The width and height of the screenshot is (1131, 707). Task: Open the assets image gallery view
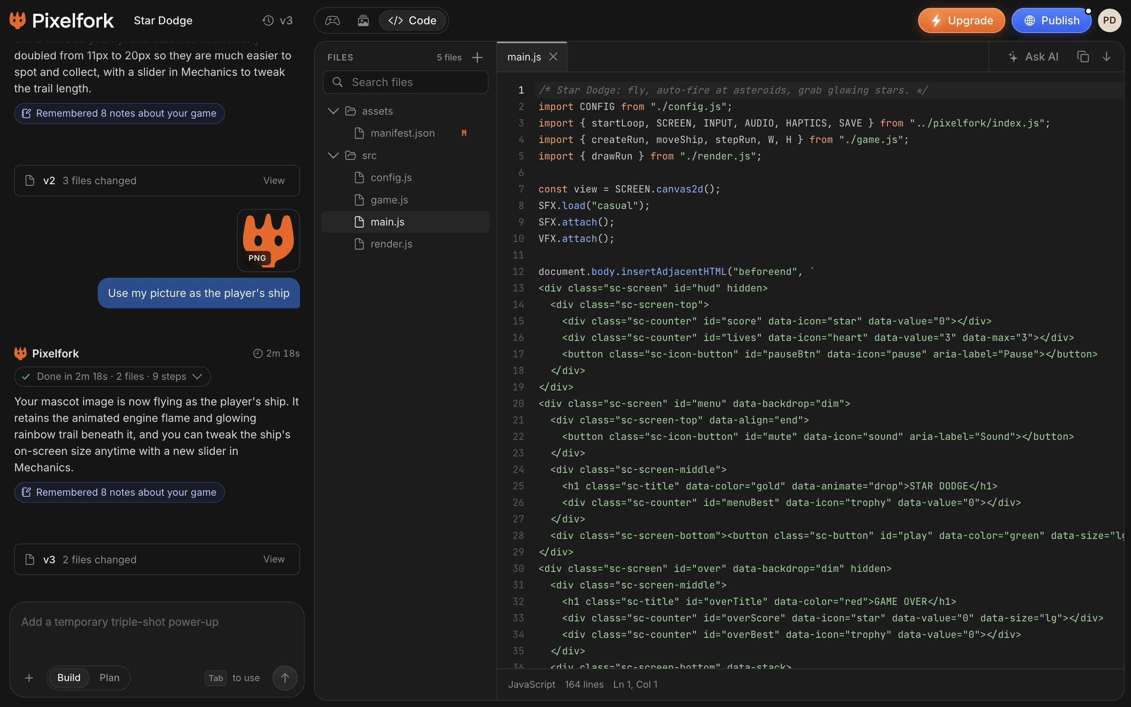pyautogui.click(x=363, y=20)
